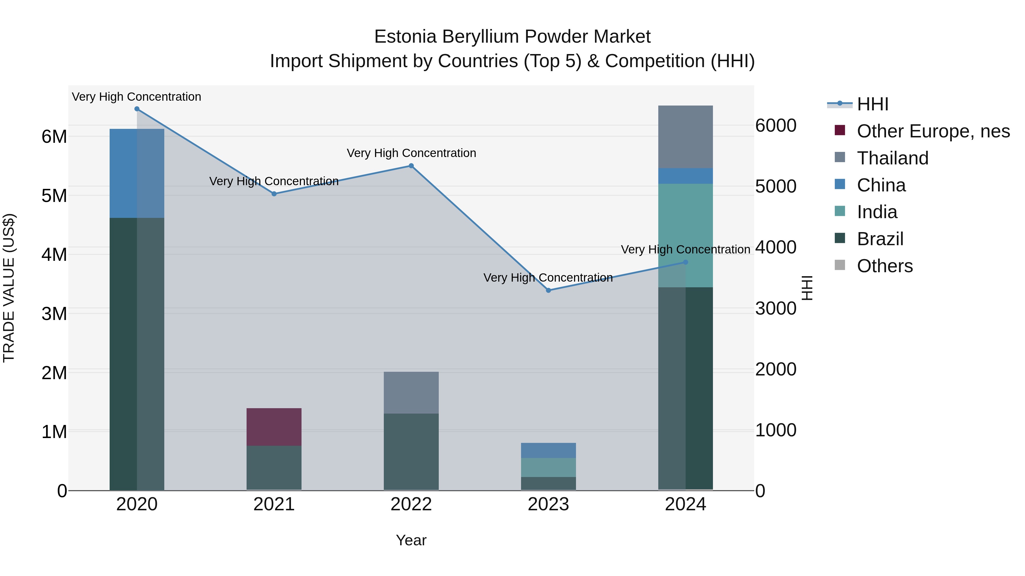Click the 2023 Brazil bar segment
Viewport: 1025px width, 576px height.
pyautogui.click(x=548, y=483)
